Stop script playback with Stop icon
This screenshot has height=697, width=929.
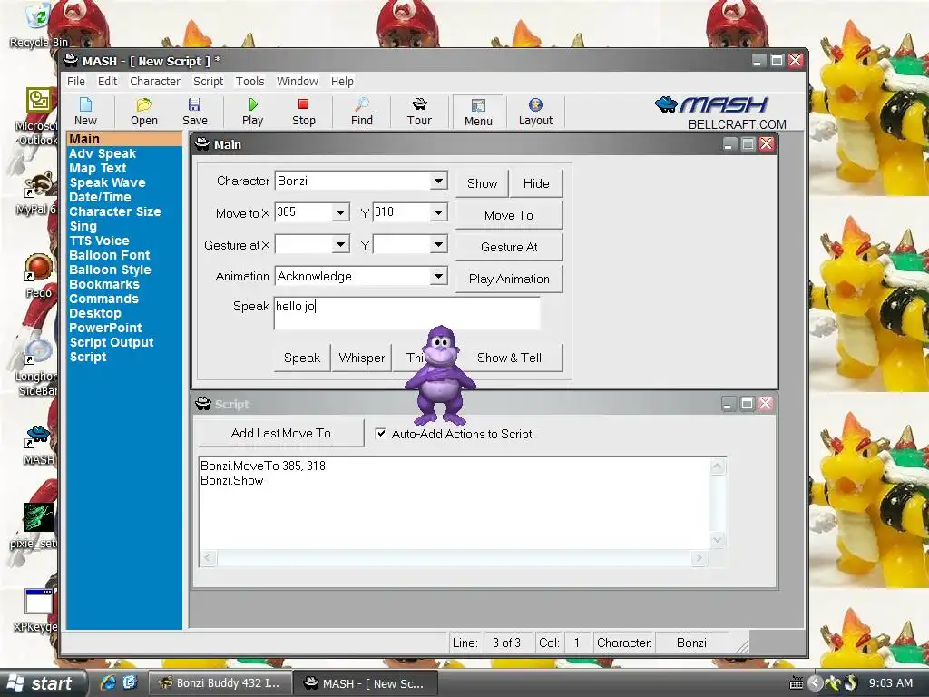click(x=303, y=112)
